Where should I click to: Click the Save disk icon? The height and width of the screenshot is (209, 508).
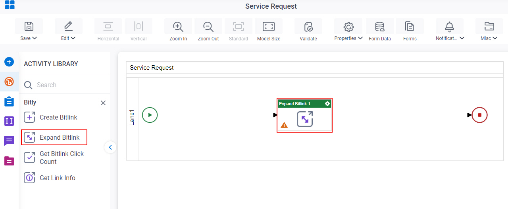point(29,27)
